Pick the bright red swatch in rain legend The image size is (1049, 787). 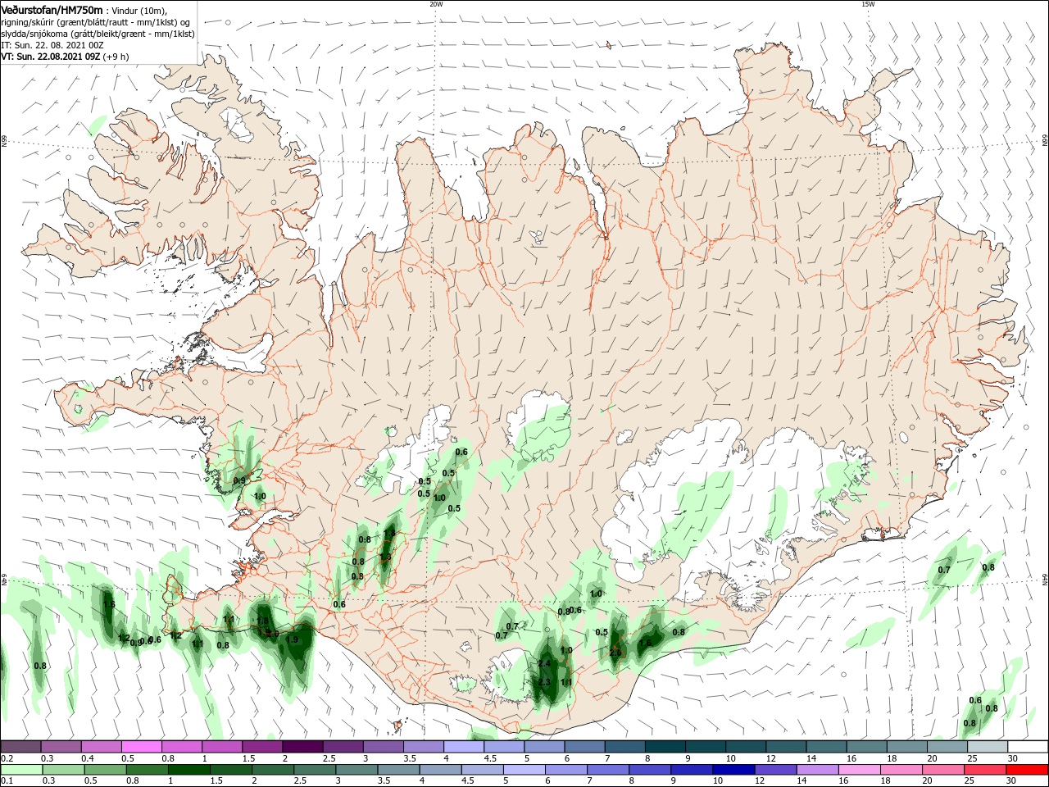pos(1028,770)
